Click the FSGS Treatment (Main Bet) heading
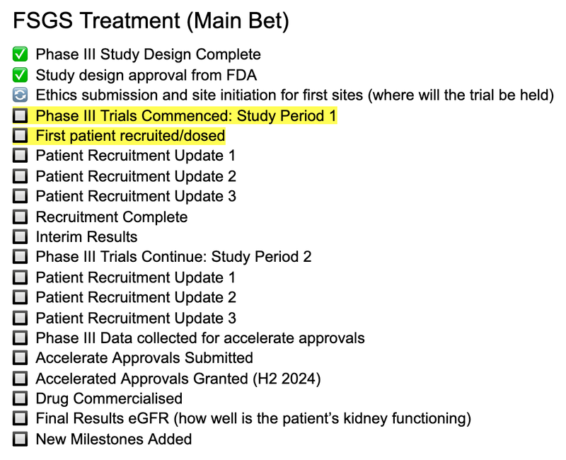Screen dimensions: 566x460 tap(151, 21)
